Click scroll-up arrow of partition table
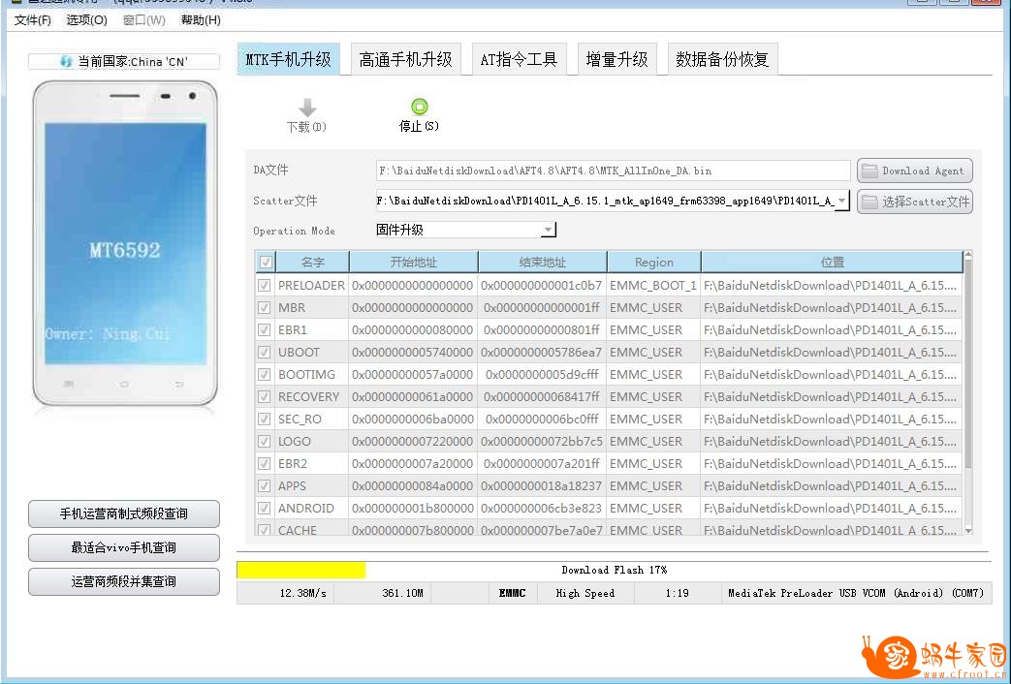 tap(967, 256)
